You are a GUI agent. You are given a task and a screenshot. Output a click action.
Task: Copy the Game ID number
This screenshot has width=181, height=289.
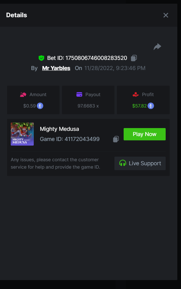116,139
